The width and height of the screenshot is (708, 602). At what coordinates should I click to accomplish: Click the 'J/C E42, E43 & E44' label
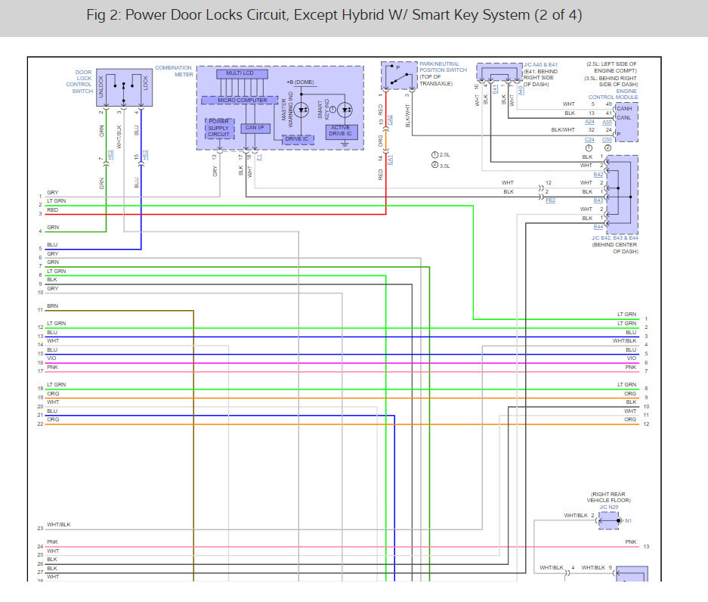pos(615,237)
